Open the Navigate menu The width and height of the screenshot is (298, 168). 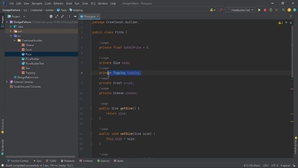point(37,3)
